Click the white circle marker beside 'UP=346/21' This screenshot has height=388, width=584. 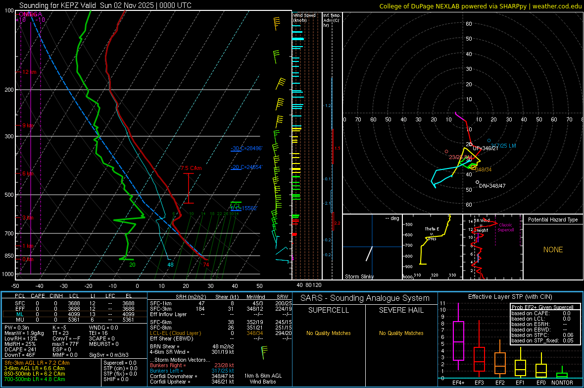pos(470,144)
